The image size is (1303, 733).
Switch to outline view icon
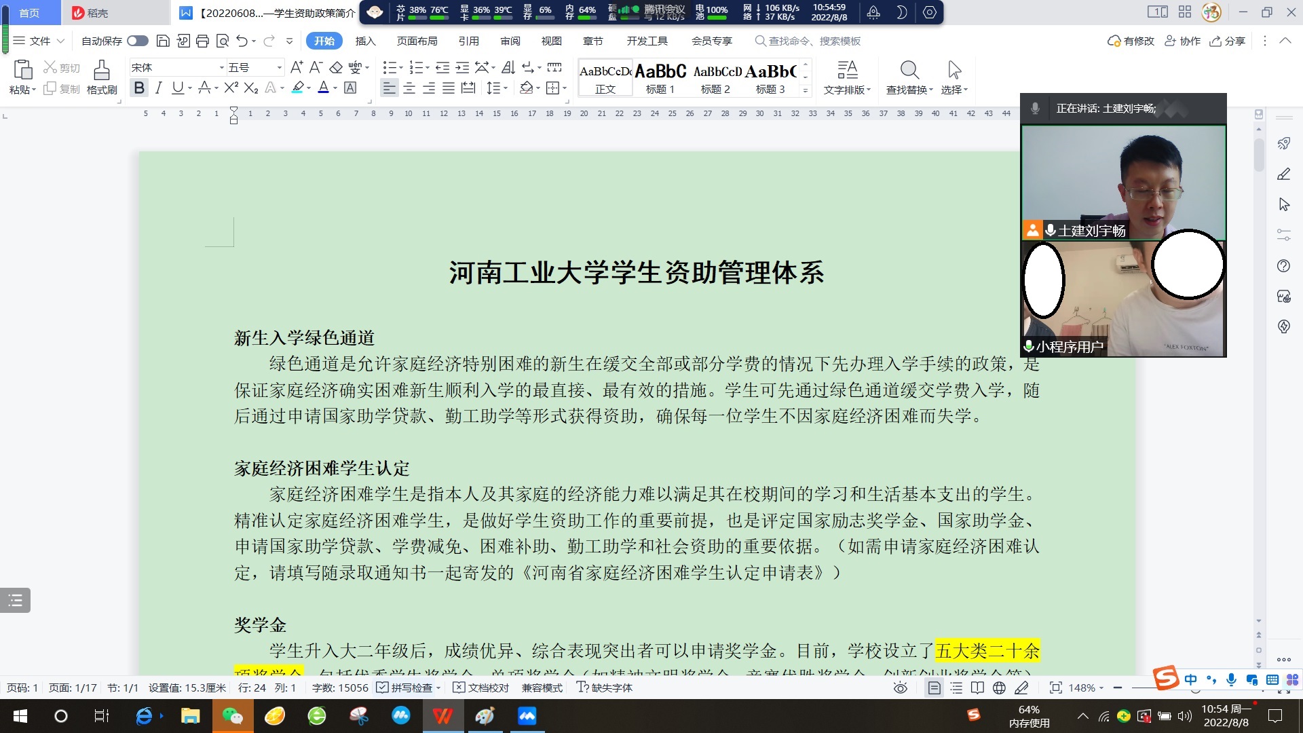[x=956, y=688]
